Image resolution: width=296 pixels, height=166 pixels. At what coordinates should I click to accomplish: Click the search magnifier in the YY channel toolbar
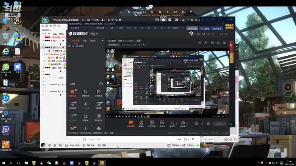point(59,26)
